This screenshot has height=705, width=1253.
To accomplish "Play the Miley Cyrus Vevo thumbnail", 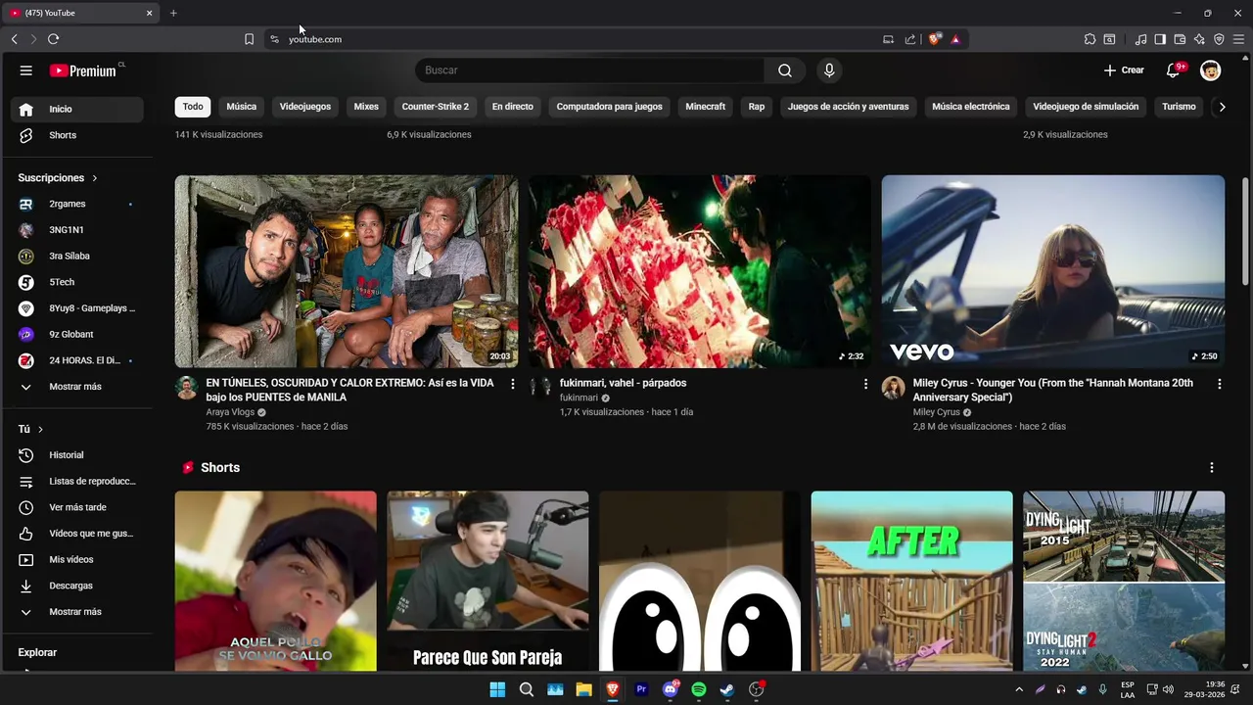I will [1053, 271].
